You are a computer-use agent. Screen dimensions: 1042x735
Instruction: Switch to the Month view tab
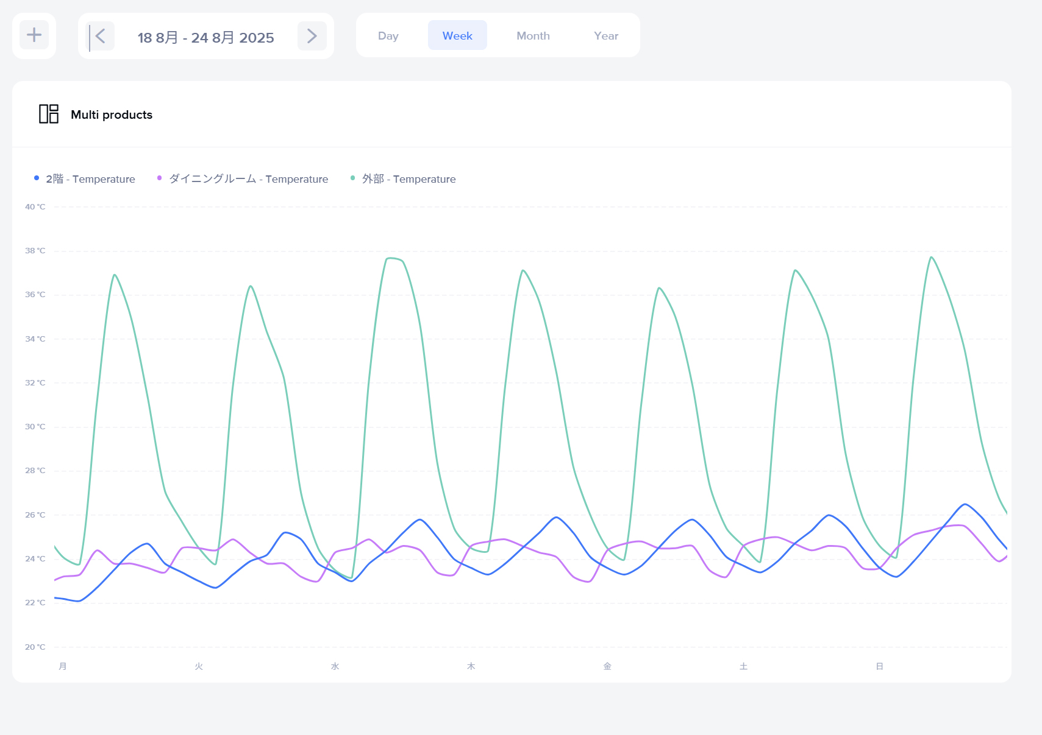[533, 36]
